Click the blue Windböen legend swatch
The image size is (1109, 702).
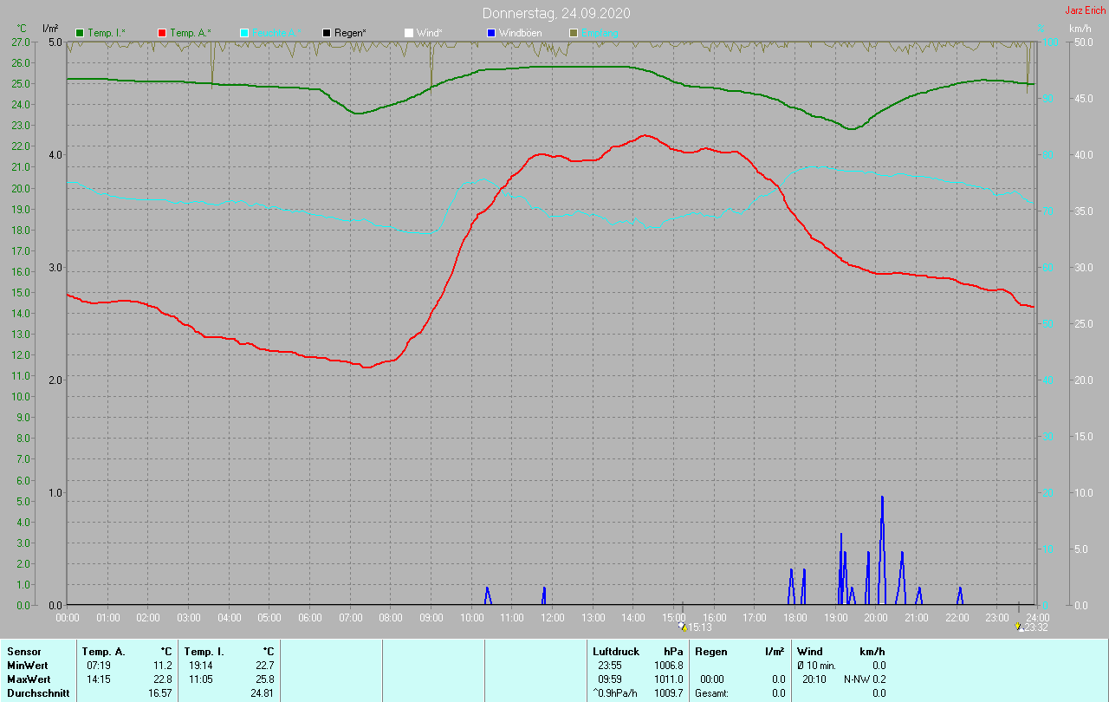[x=490, y=33]
